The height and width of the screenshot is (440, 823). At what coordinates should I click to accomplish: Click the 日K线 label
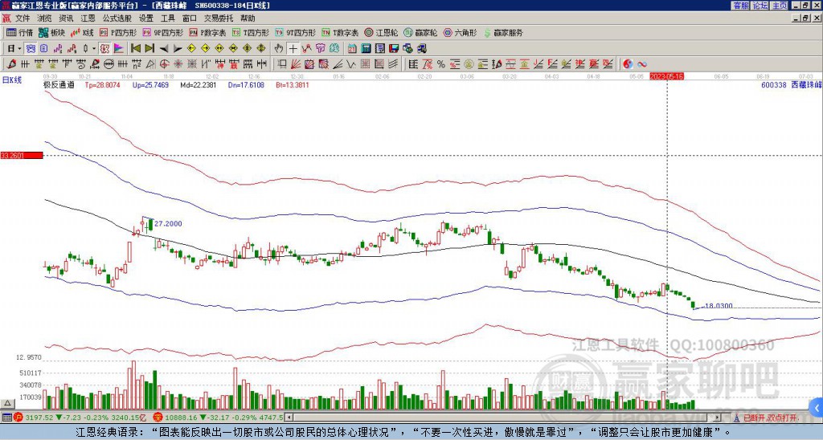[x=11, y=80]
